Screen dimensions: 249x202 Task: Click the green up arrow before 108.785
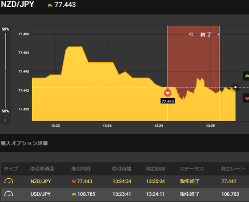click(74, 194)
